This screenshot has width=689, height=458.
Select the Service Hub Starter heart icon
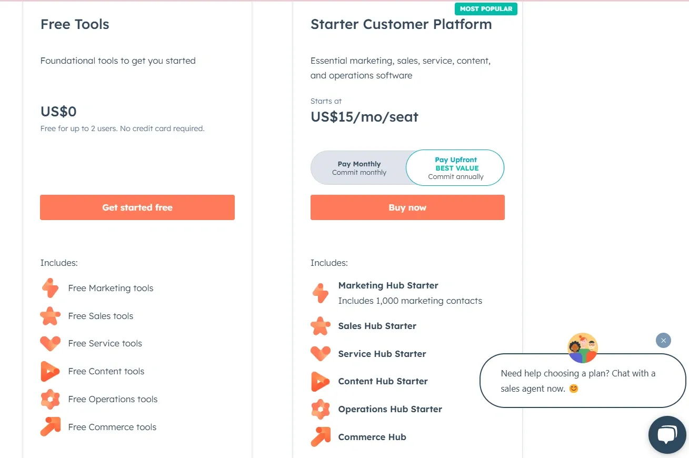click(321, 354)
